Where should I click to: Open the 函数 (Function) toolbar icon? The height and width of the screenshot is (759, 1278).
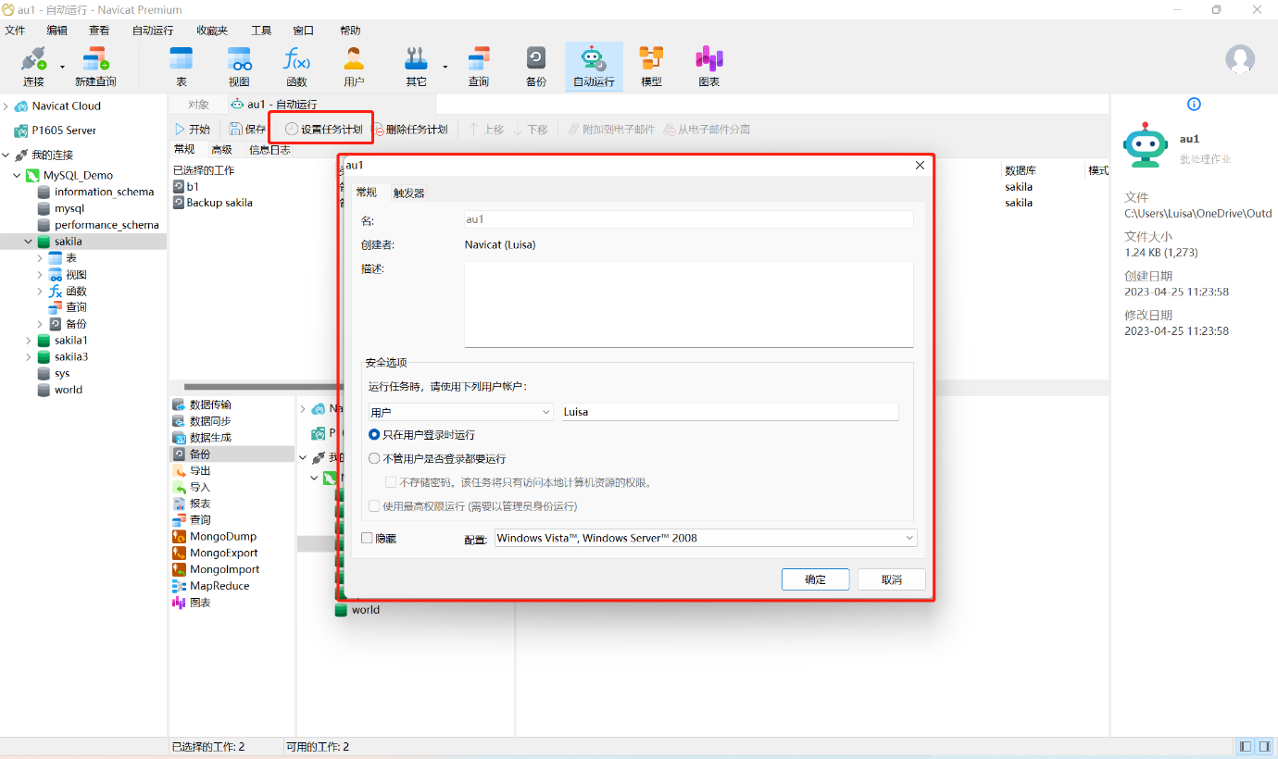(296, 67)
